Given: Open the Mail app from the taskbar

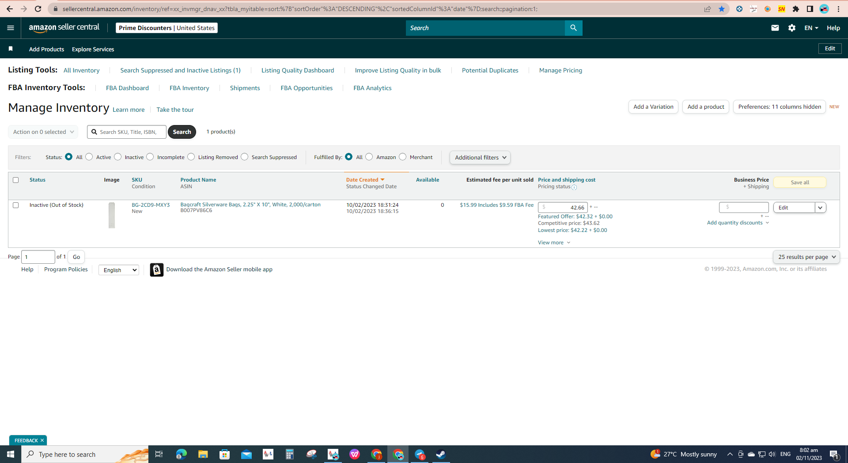Looking at the screenshot, I should (246, 454).
